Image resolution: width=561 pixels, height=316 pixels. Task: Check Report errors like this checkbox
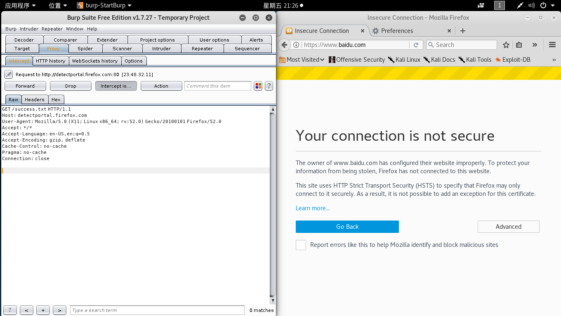point(301,245)
